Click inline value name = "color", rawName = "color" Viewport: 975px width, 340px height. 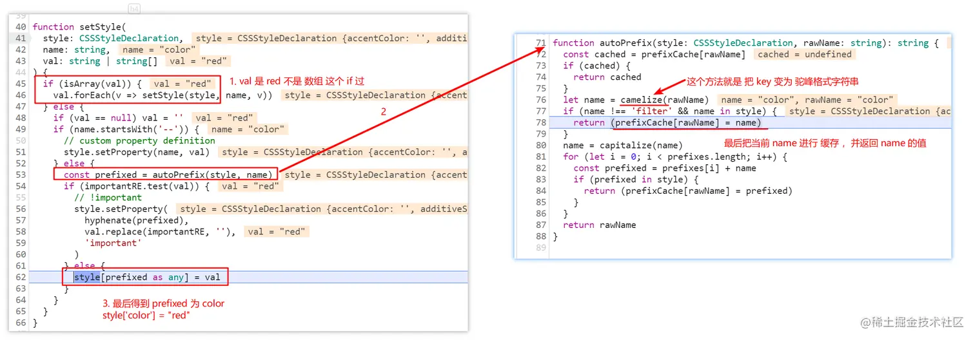pos(807,100)
